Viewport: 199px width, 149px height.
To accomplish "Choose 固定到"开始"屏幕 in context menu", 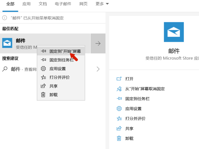I will tap(61, 51).
